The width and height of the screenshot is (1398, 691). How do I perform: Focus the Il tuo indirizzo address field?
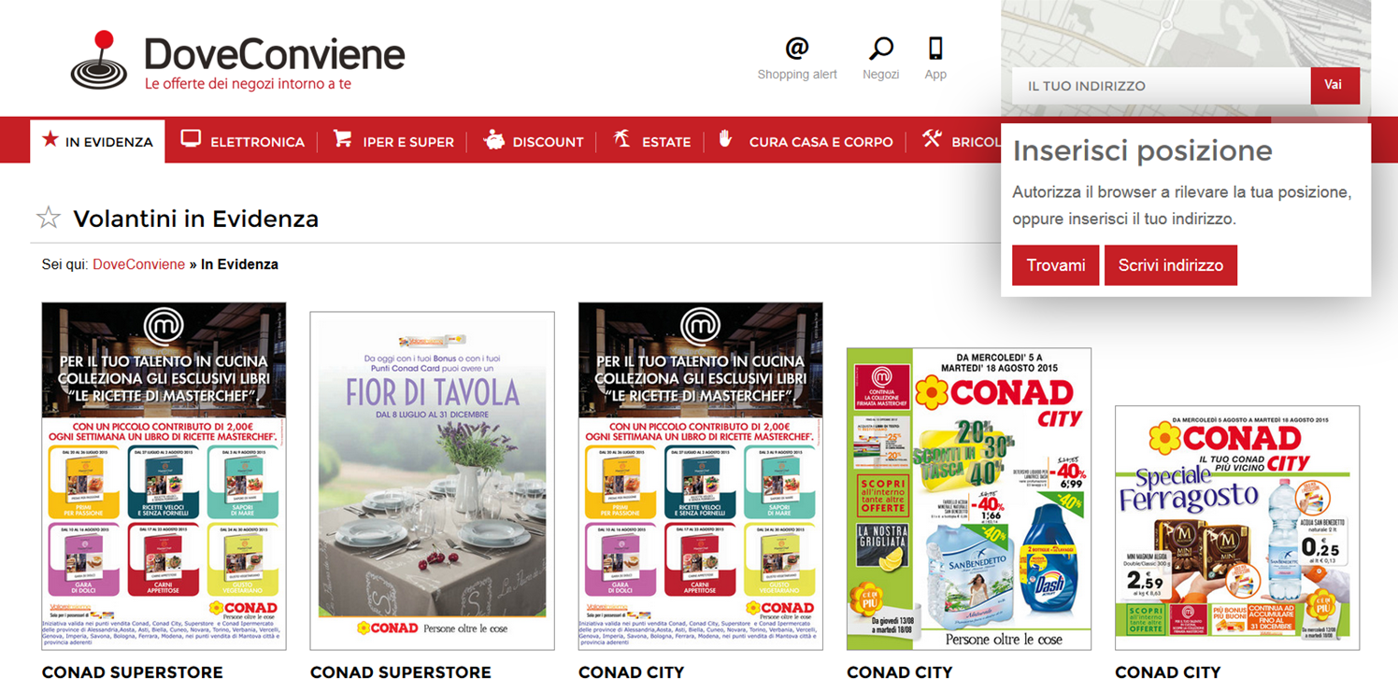(x=1162, y=85)
